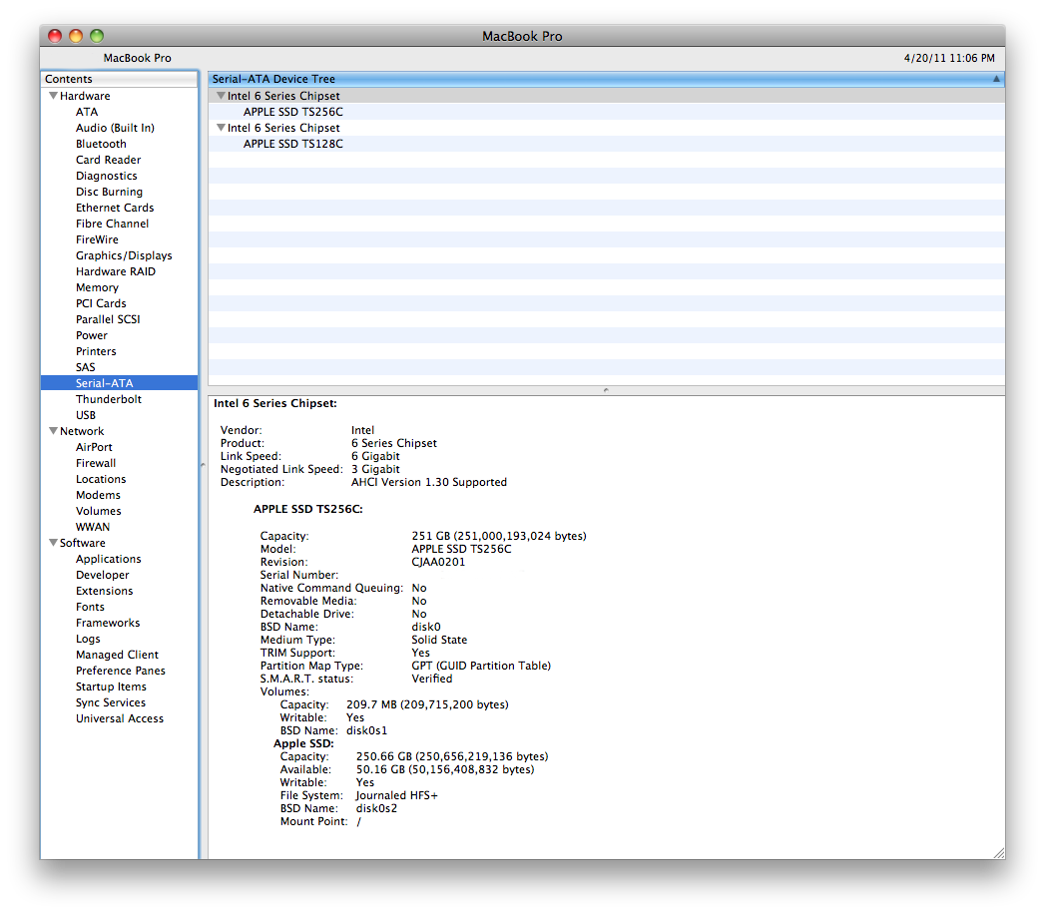Click serial number CJAA0201 revision value
The image size is (1045, 914).
438,562
